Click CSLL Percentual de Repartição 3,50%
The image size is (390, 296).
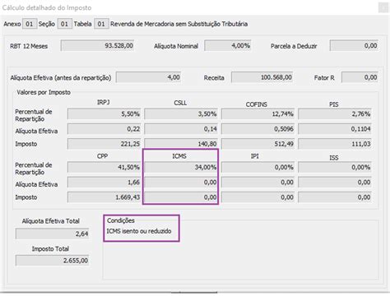coord(181,113)
